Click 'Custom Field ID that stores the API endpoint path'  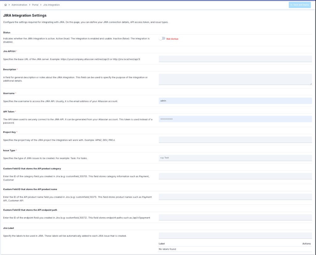coord(30,210)
